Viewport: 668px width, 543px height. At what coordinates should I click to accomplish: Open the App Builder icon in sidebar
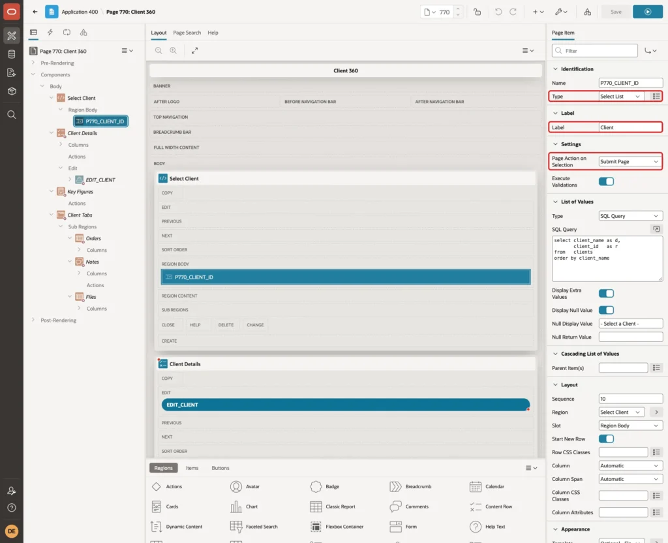click(12, 36)
